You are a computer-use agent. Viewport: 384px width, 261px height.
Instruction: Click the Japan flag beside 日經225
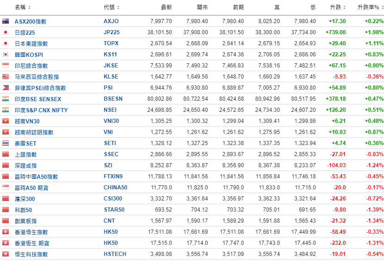(x=6, y=32)
